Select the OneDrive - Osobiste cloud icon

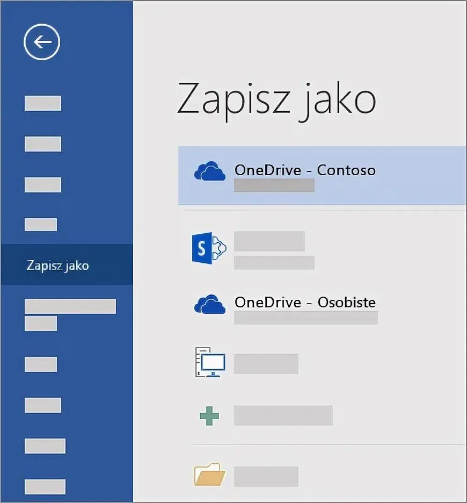[x=210, y=304]
